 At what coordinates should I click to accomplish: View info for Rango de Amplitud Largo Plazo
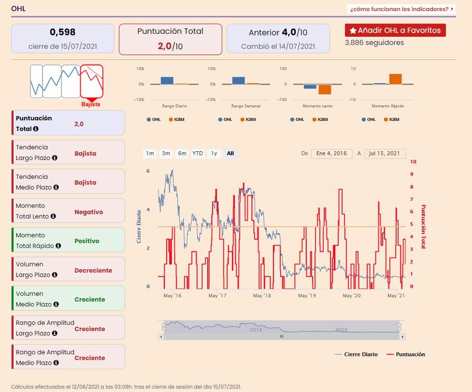click(55, 334)
